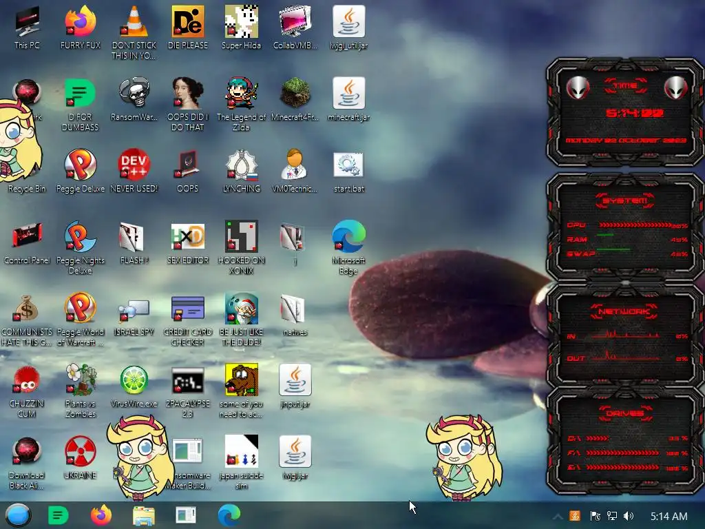Screen dimensions: 705x529
Task: Open volume speaker tray icon
Action: 629,516
